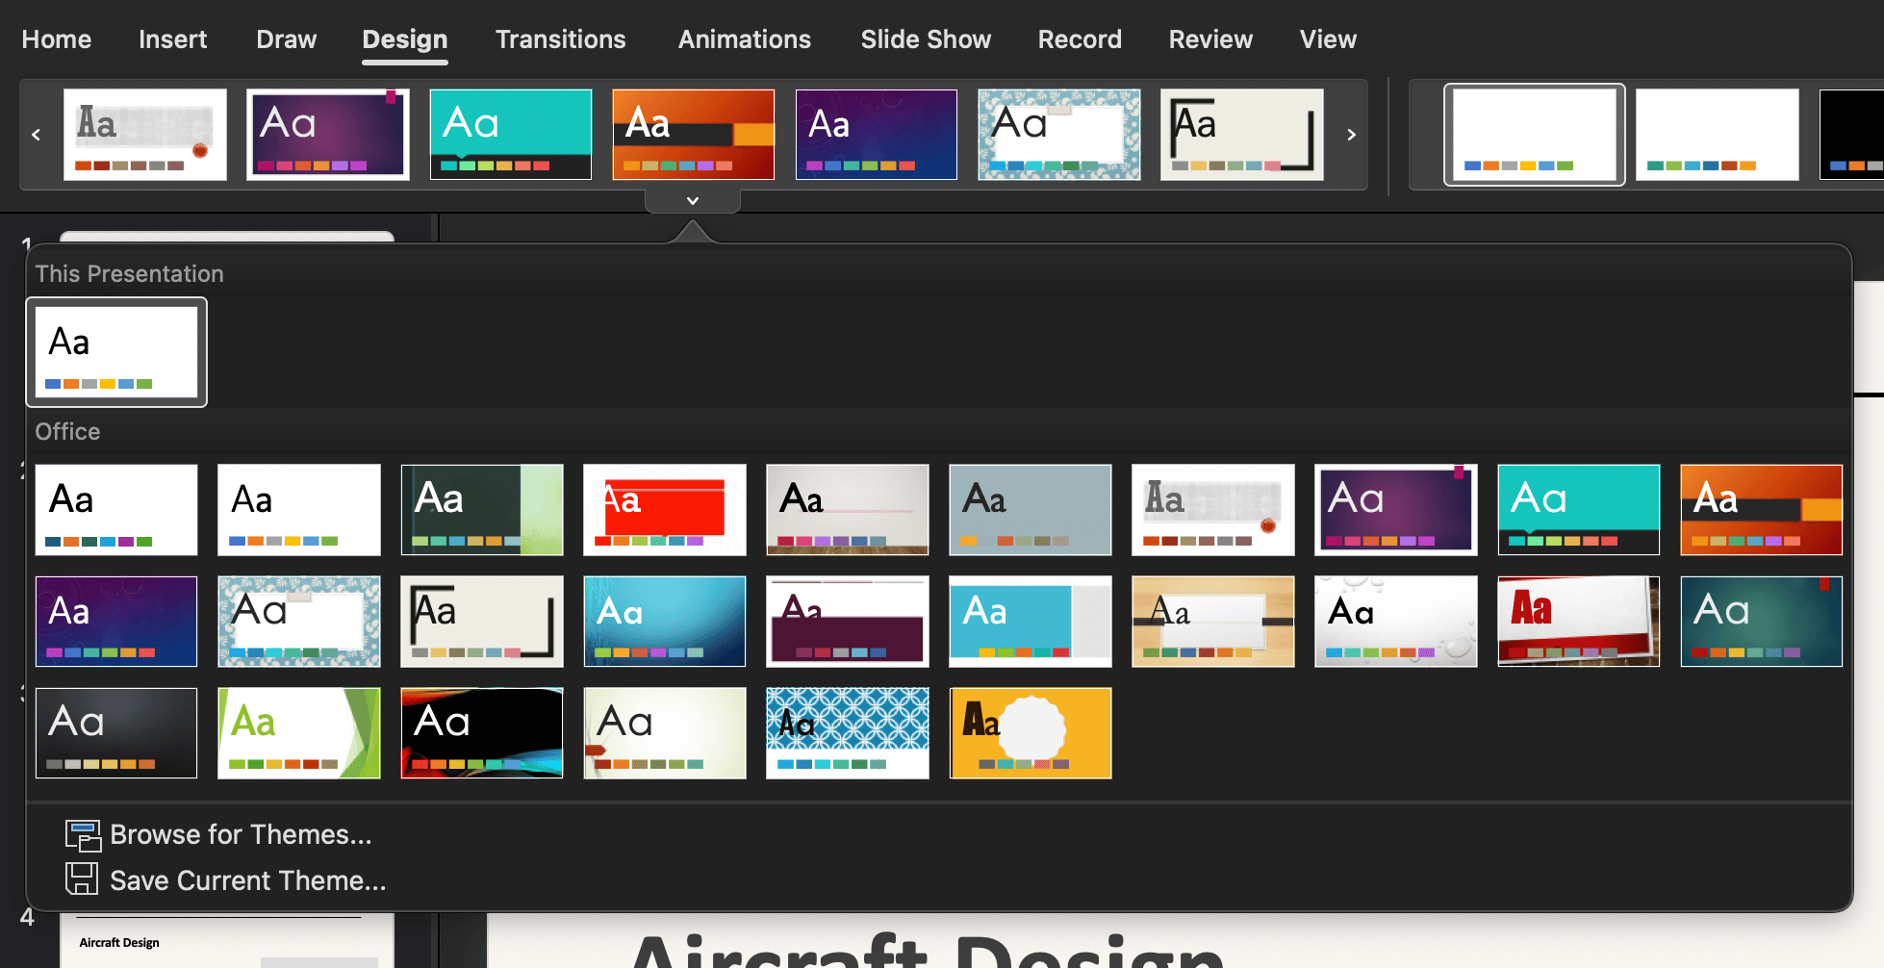
Task: Apply the teal theme in the Office gallery
Action: (1579, 510)
